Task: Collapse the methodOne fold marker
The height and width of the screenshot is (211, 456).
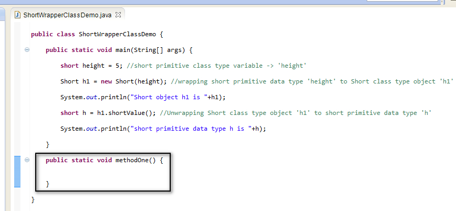Action: pyautogui.click(x=27, y=160)
